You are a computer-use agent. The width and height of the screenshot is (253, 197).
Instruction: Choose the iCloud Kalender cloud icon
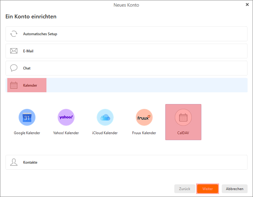pos(105,118)
